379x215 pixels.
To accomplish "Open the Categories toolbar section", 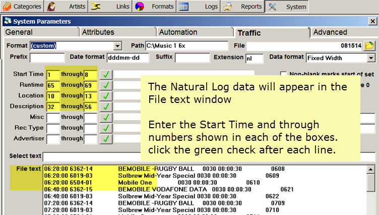I will 22,6.
